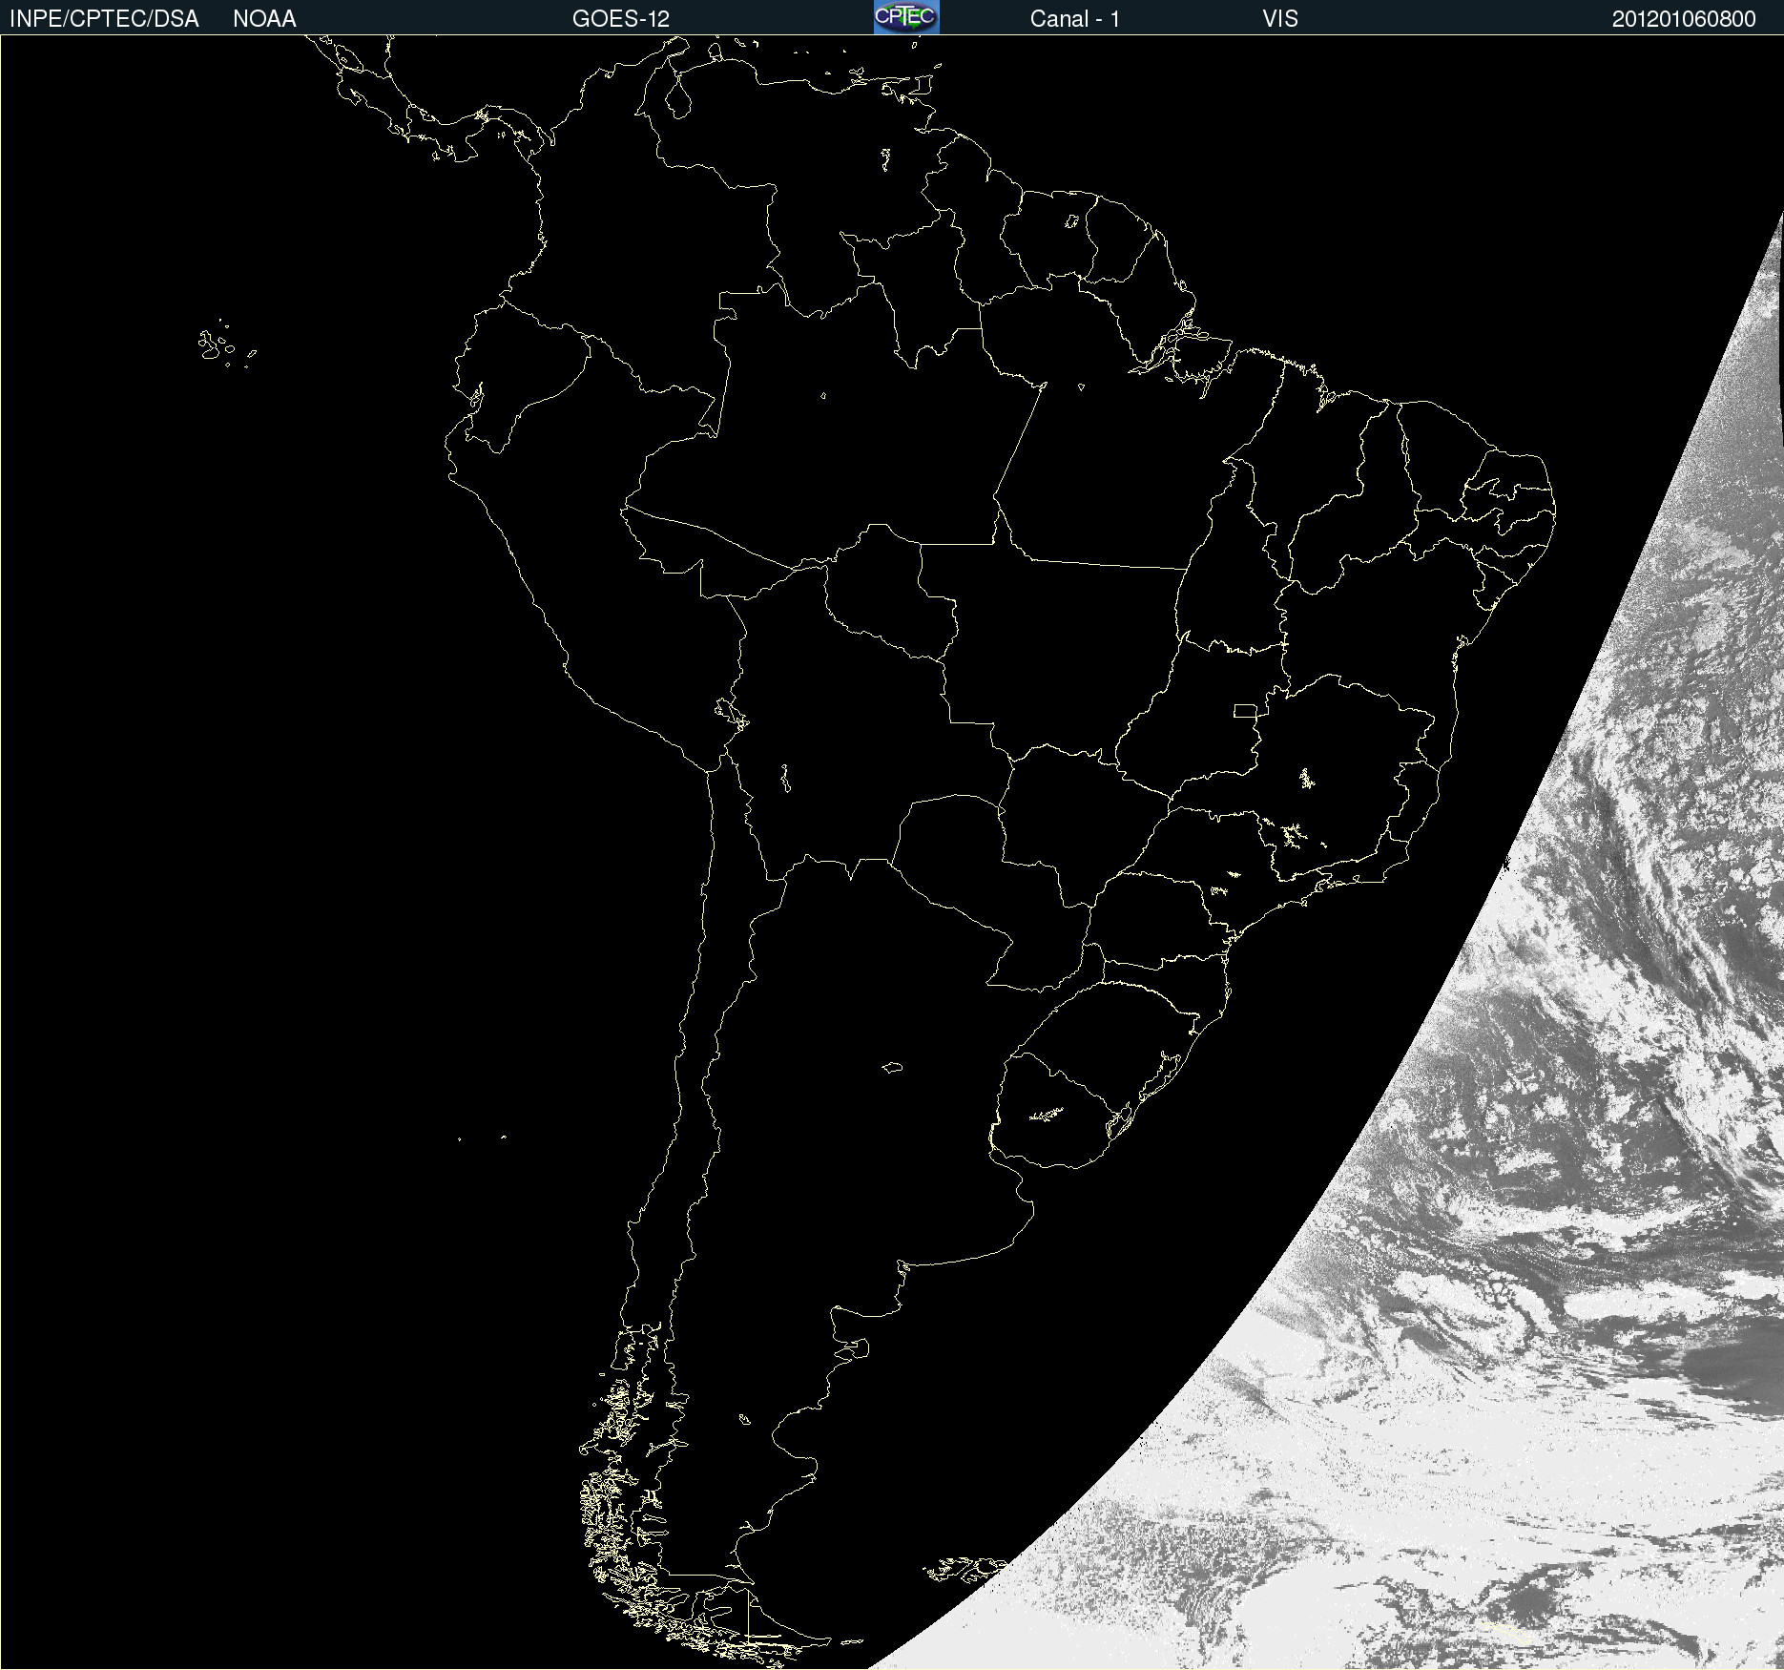This screenshot has width=1784, height=1670.
Task: Click the VIS channel label
Action: click(1279, 19)
